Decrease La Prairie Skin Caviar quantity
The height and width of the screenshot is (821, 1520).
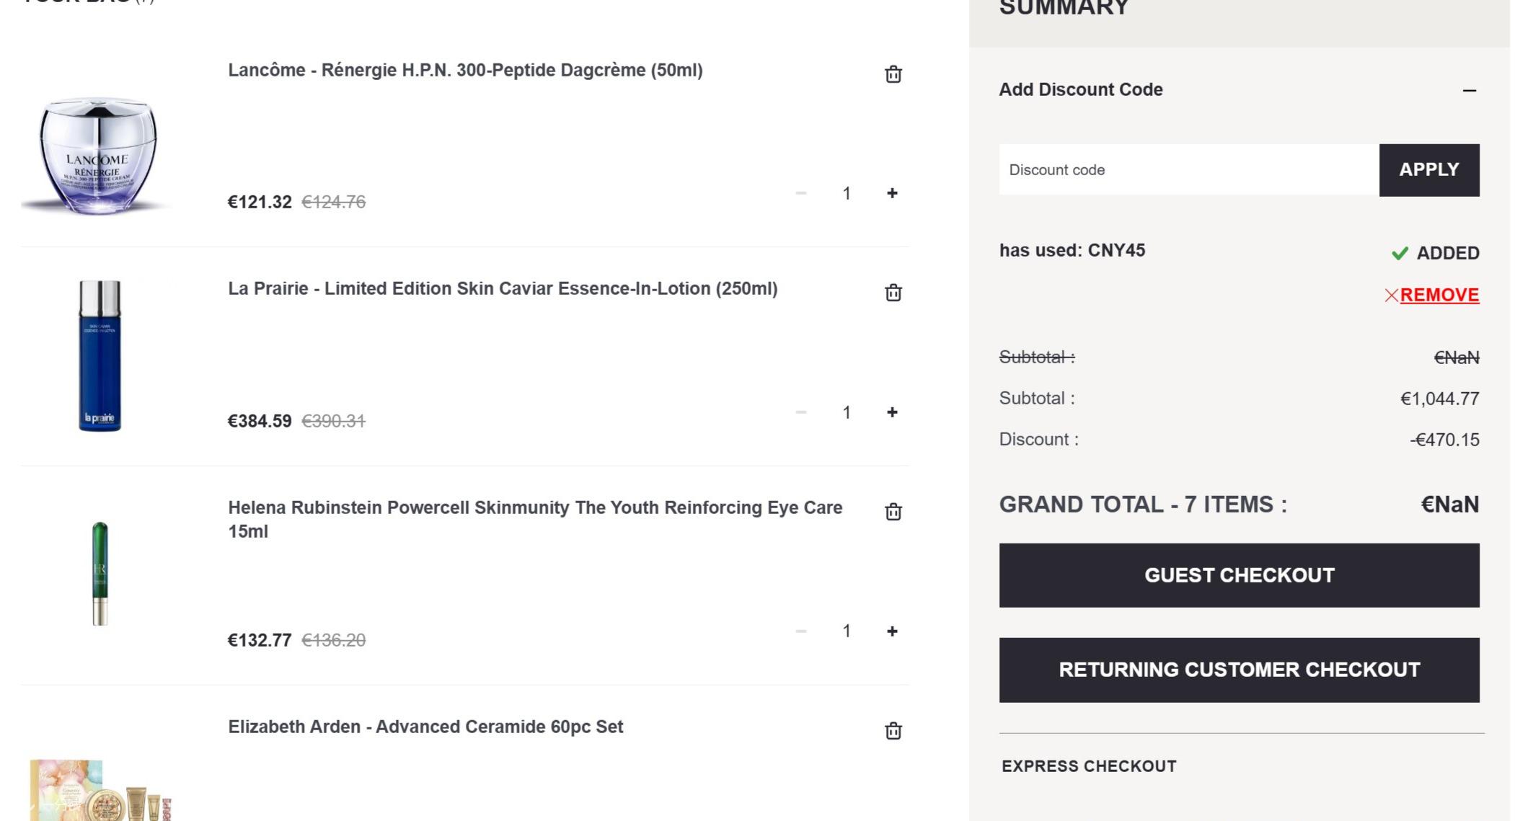coord(800,412)
